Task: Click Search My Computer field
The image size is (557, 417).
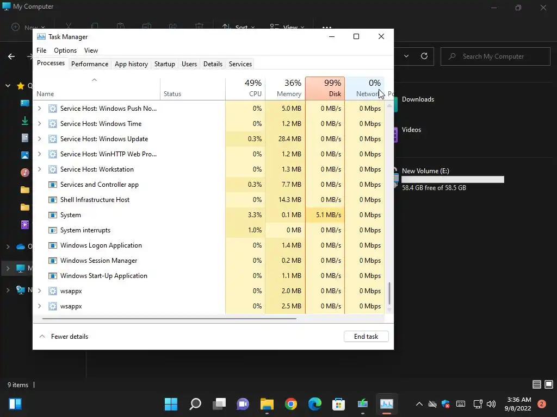Action: [495, 56]
